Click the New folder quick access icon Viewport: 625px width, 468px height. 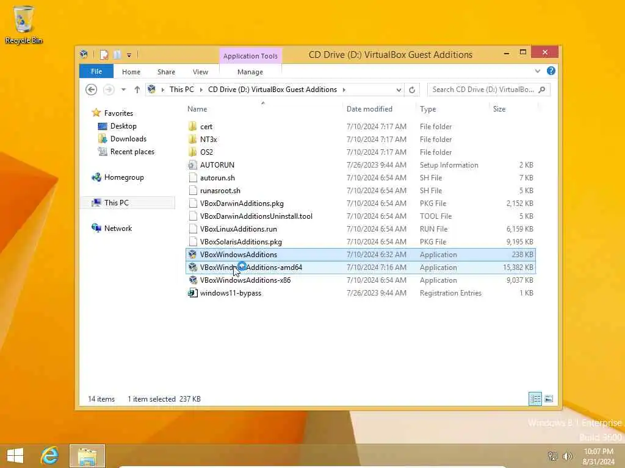point(117,54)
